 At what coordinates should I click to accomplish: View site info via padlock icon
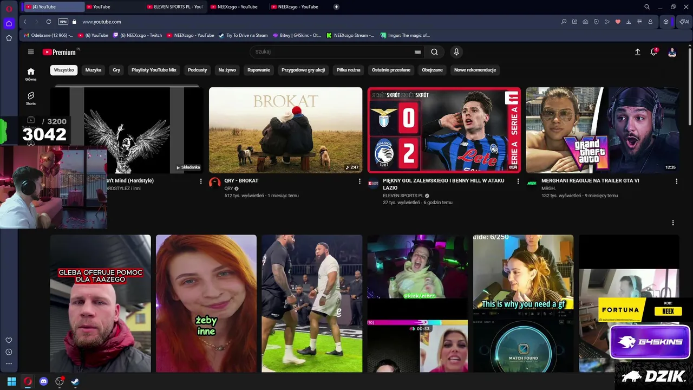pyautogui.click(x=75, y=22)
